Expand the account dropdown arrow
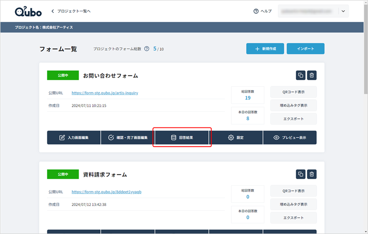 pos(343,11)
